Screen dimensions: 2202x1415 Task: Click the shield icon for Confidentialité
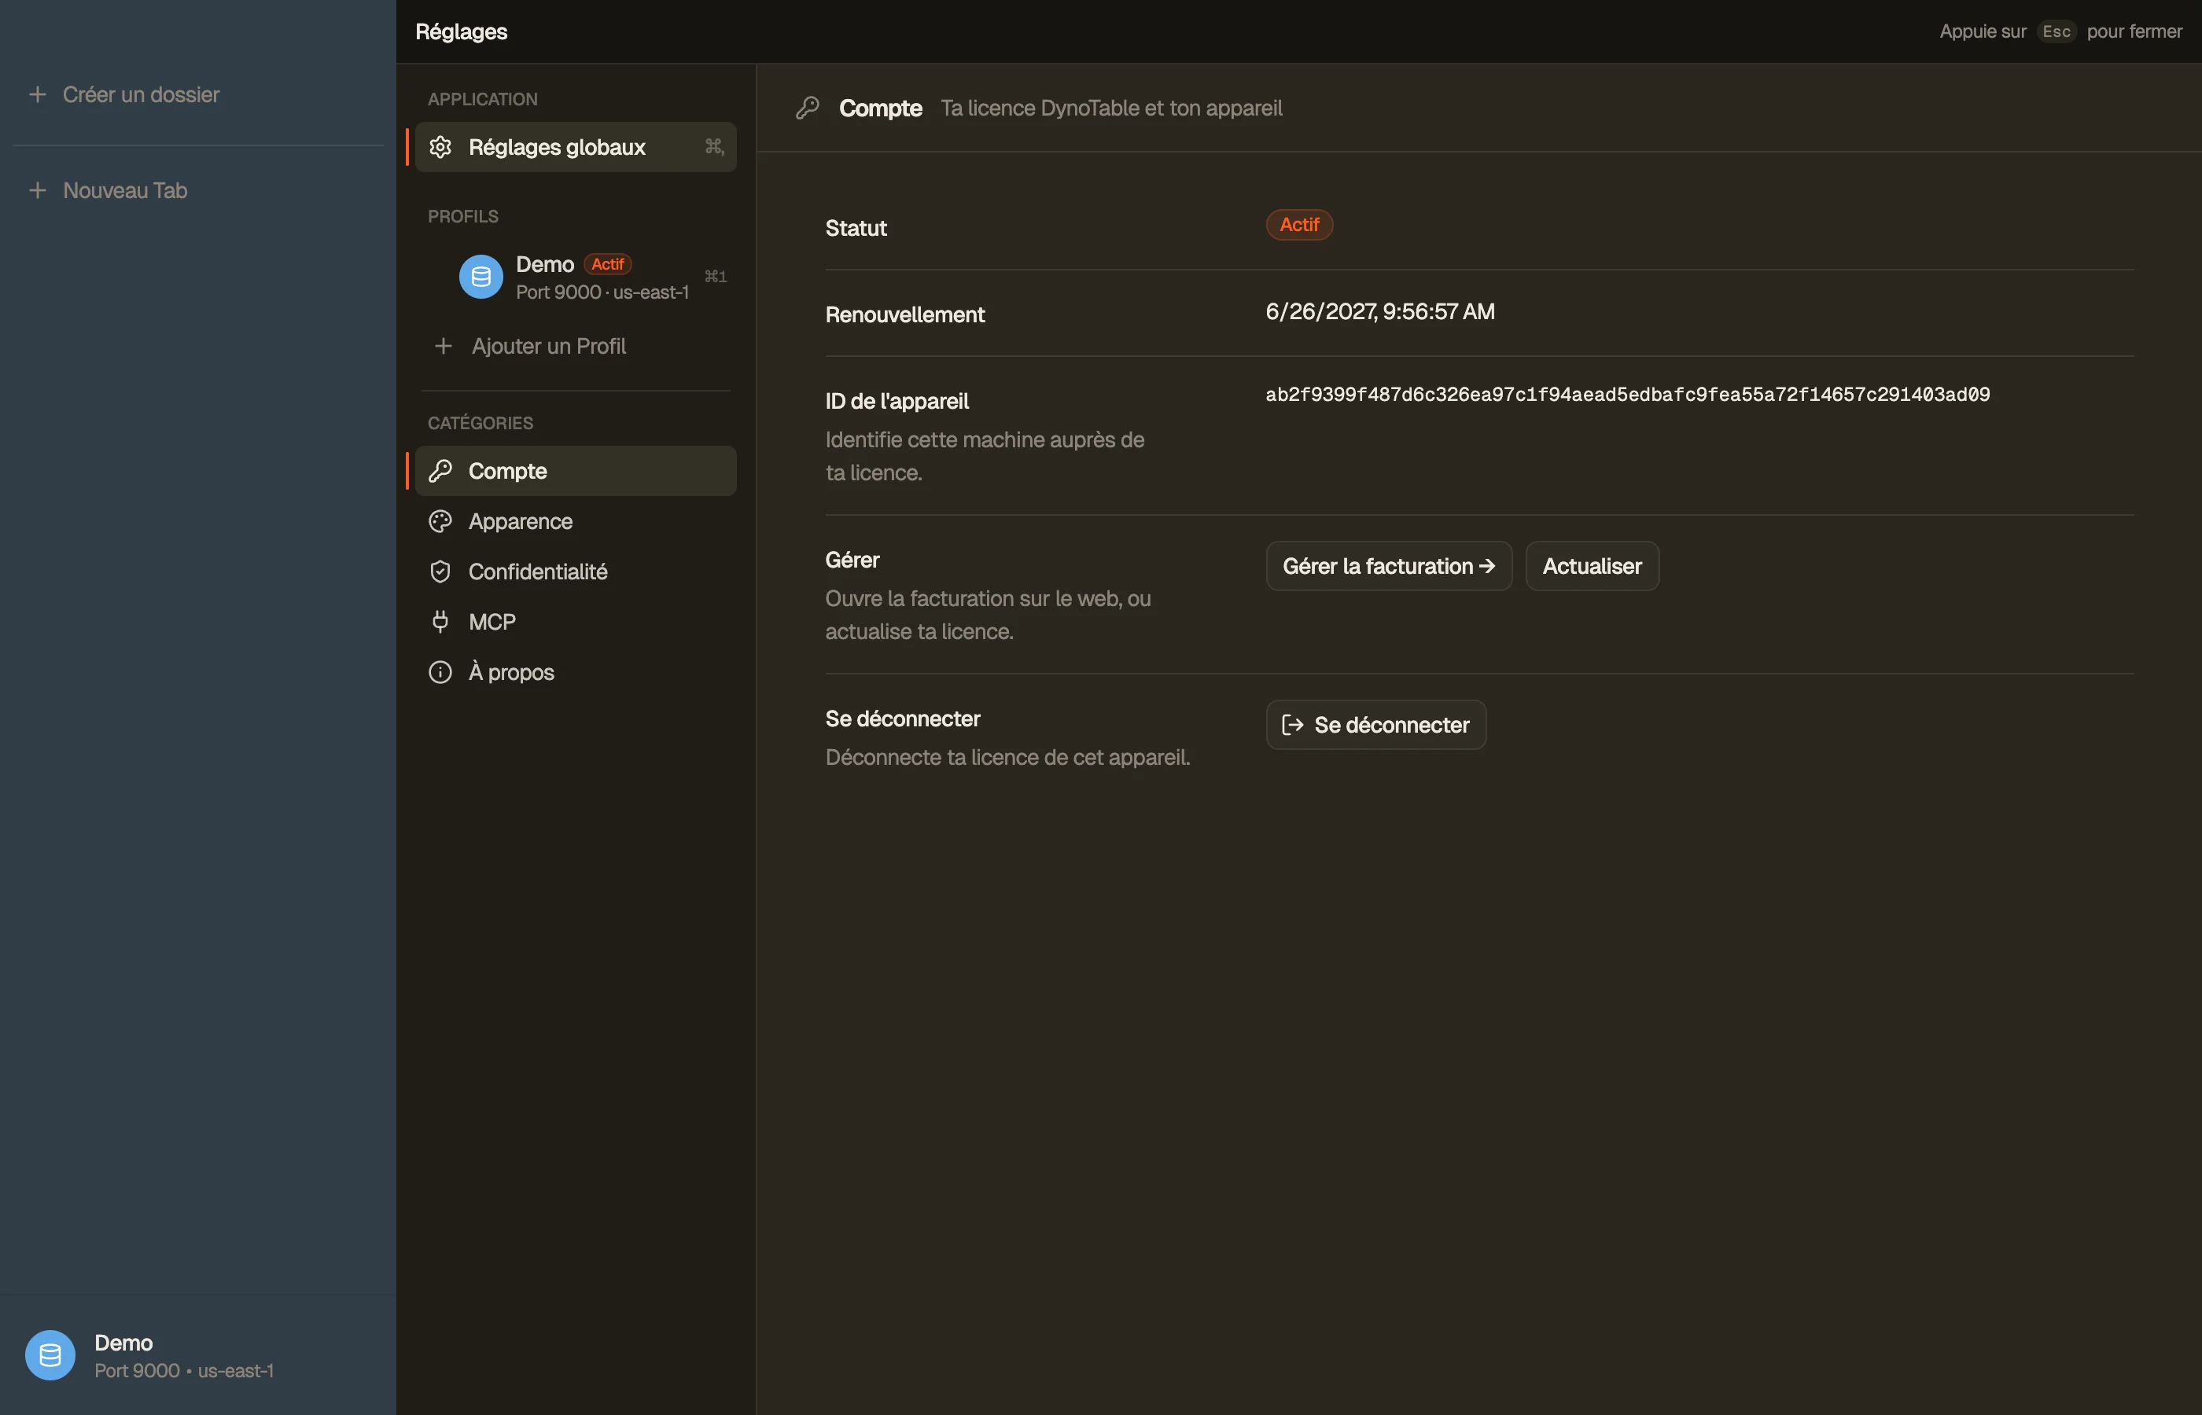pyautogui.click(x=440, y=572)
